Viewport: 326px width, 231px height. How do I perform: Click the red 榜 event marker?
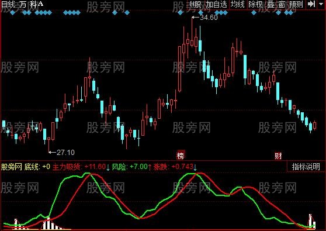[x=181, y=155]
